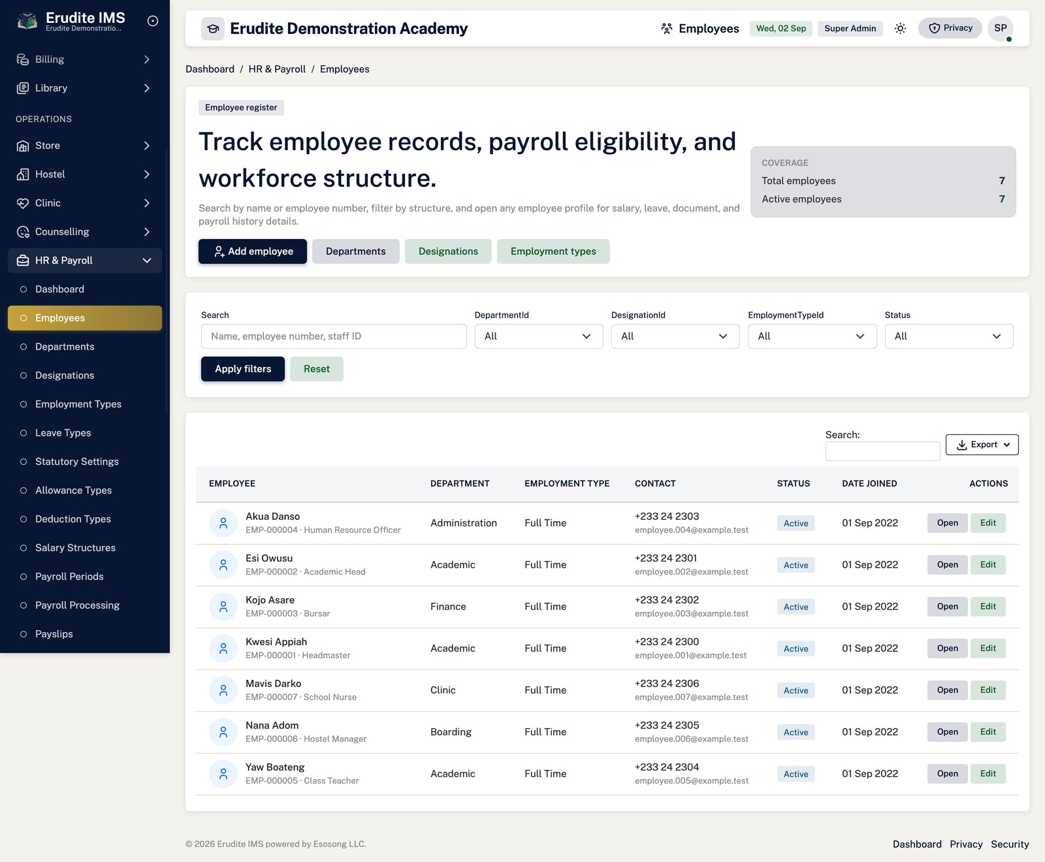Click HR & Payroll briefcase icon
The height and width of the screenshot is (862, 1045).
[23, 261]
